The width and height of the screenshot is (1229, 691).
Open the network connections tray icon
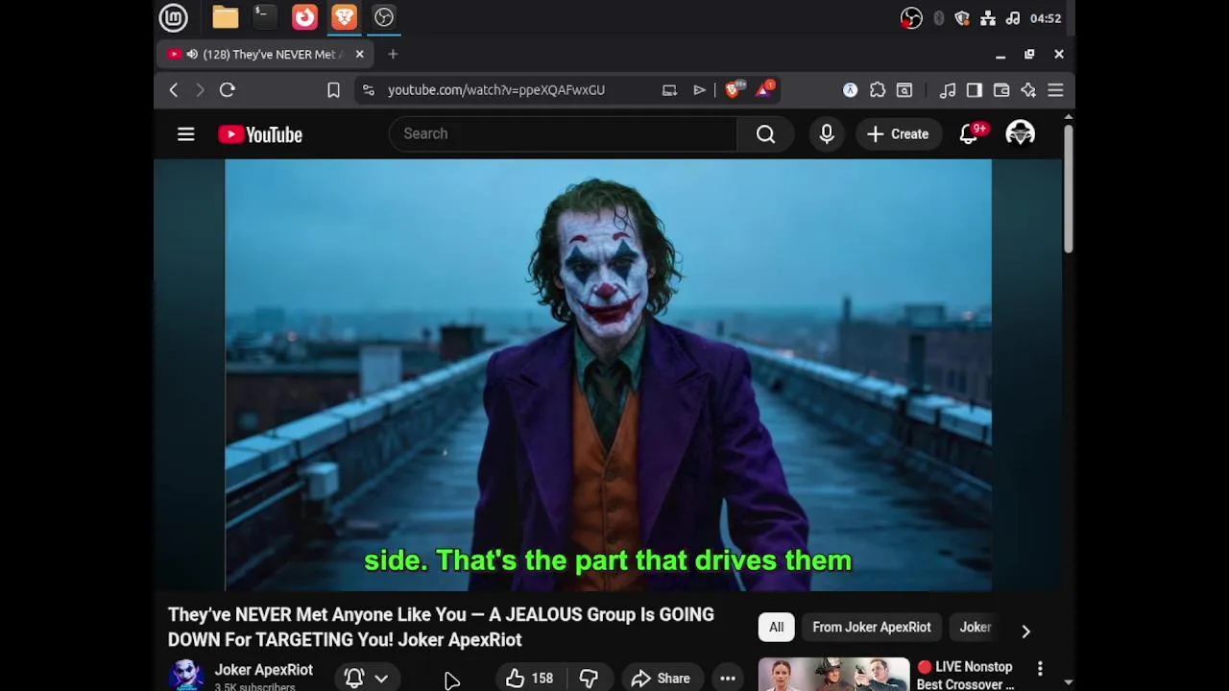[986, 18]
